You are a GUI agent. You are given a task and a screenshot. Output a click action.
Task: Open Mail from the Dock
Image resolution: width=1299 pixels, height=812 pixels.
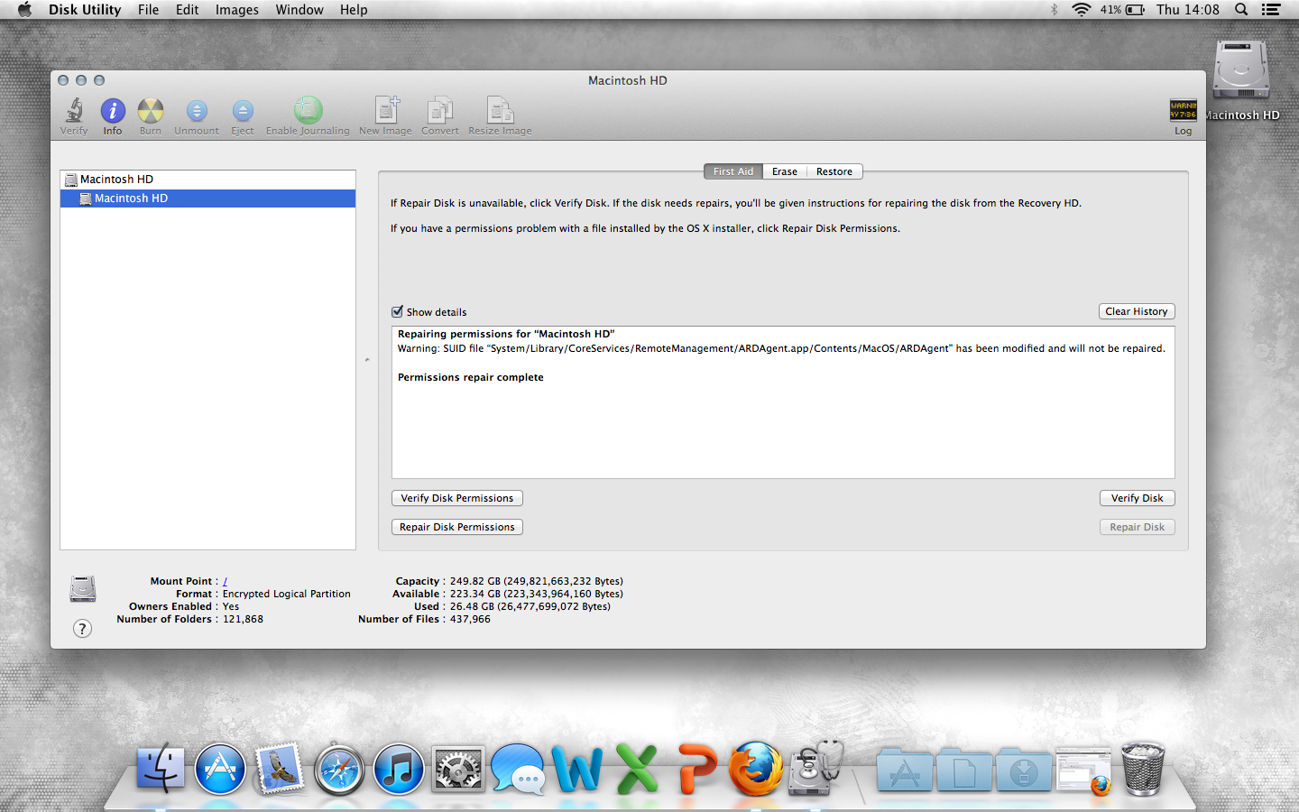tap(280, 769)
